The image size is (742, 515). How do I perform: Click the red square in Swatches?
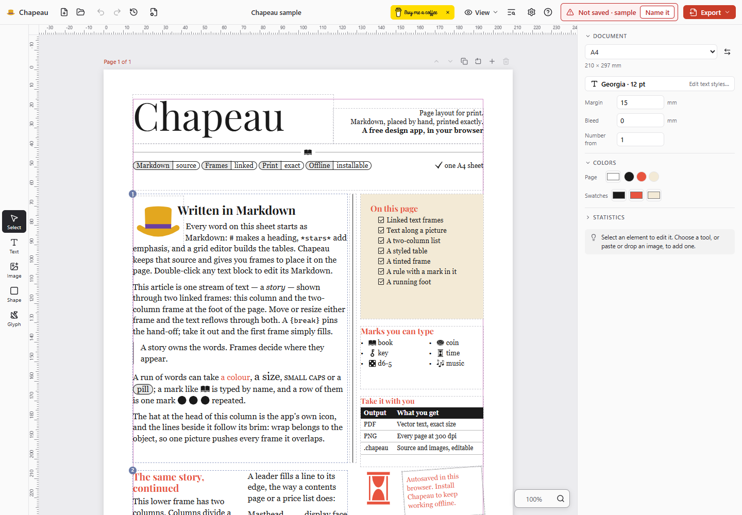pyautogui.click(x=636, y=195)
